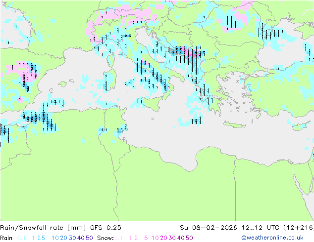This screenshot has height=242, width=314.
Task: Click the ©weatheronline.co.uk copyright link
Action: pos(272,238)
